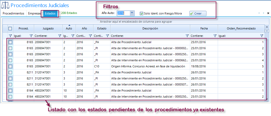The height and width of the screenshot is (116, 271).
Task: Click the tab strip's right scroll arrow
Action: (x=264, y=13)
